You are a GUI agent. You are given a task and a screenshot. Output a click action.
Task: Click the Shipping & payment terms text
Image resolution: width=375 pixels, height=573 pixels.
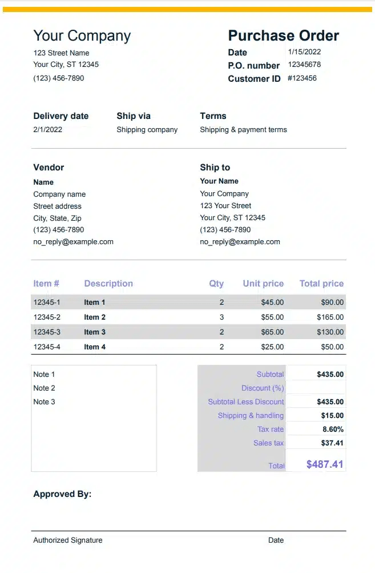[x=243, y=130]
